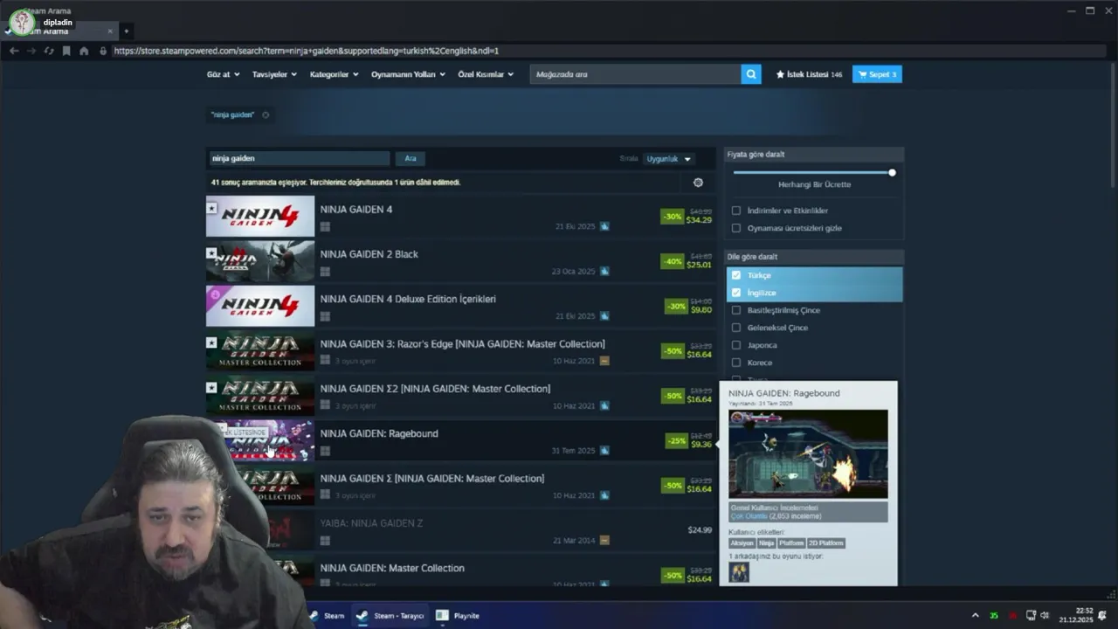Adjust the price filter slider handle
This screenshot has width=1118, height=629.
pyautogui.click(x=892, y=173)
